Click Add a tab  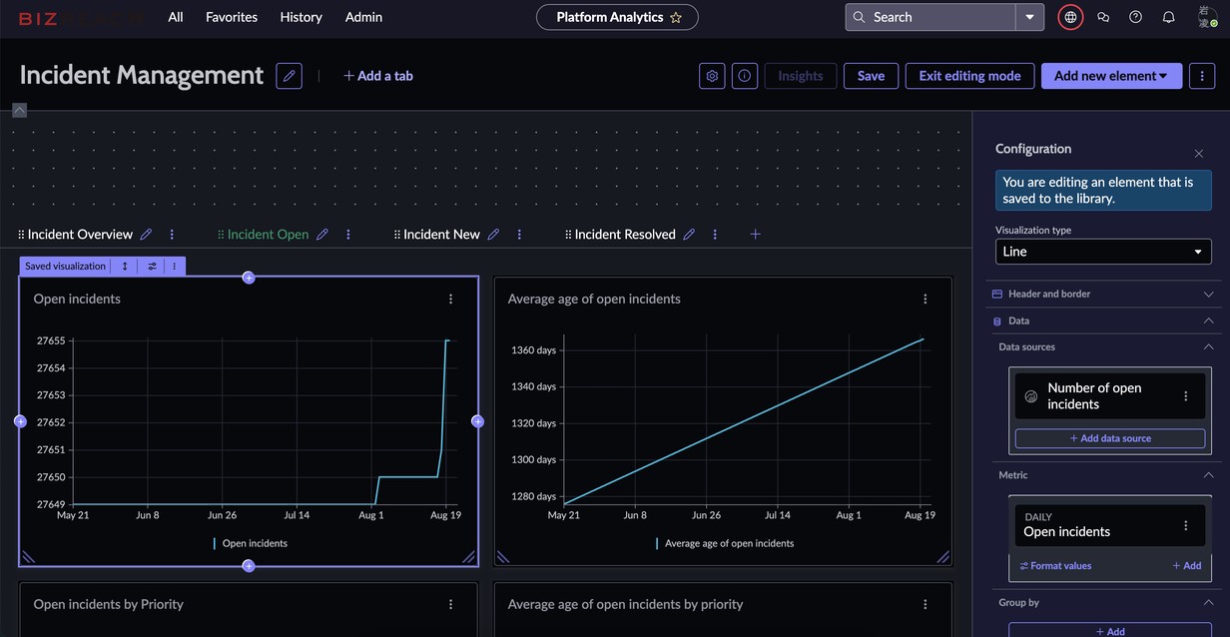[378, 76]
